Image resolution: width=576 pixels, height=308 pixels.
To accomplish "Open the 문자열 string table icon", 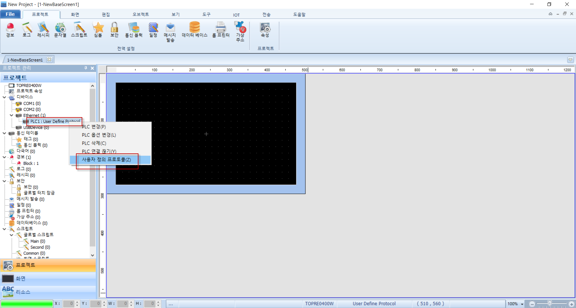I will (x=60, y=30).
